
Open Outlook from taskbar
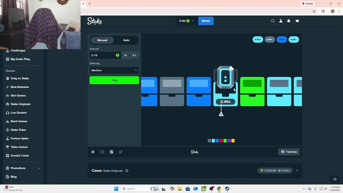click(196, 189)
